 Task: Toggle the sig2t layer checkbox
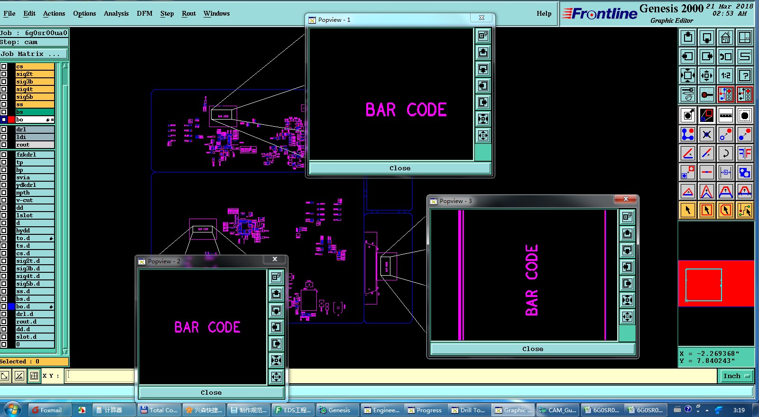click(4, 74)
